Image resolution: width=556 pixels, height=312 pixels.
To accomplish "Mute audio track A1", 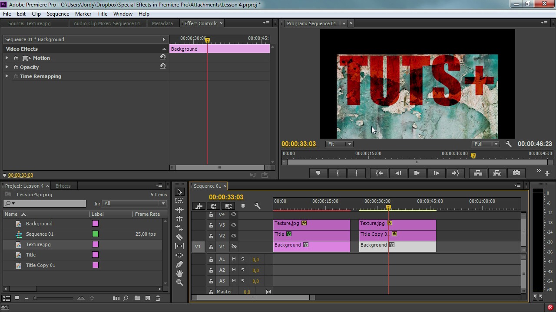I will 234,259.
